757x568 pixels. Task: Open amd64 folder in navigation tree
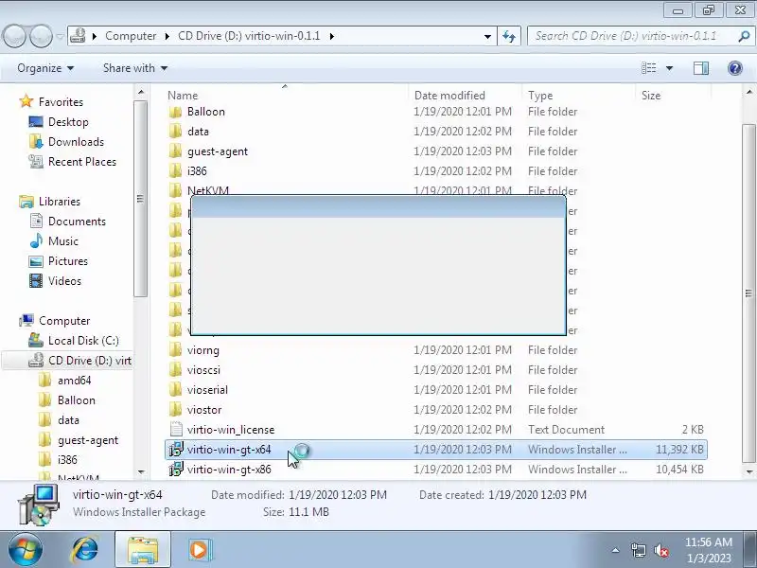pos(74,381)
